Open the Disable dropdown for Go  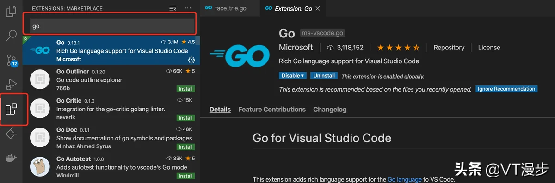point(293,76)
